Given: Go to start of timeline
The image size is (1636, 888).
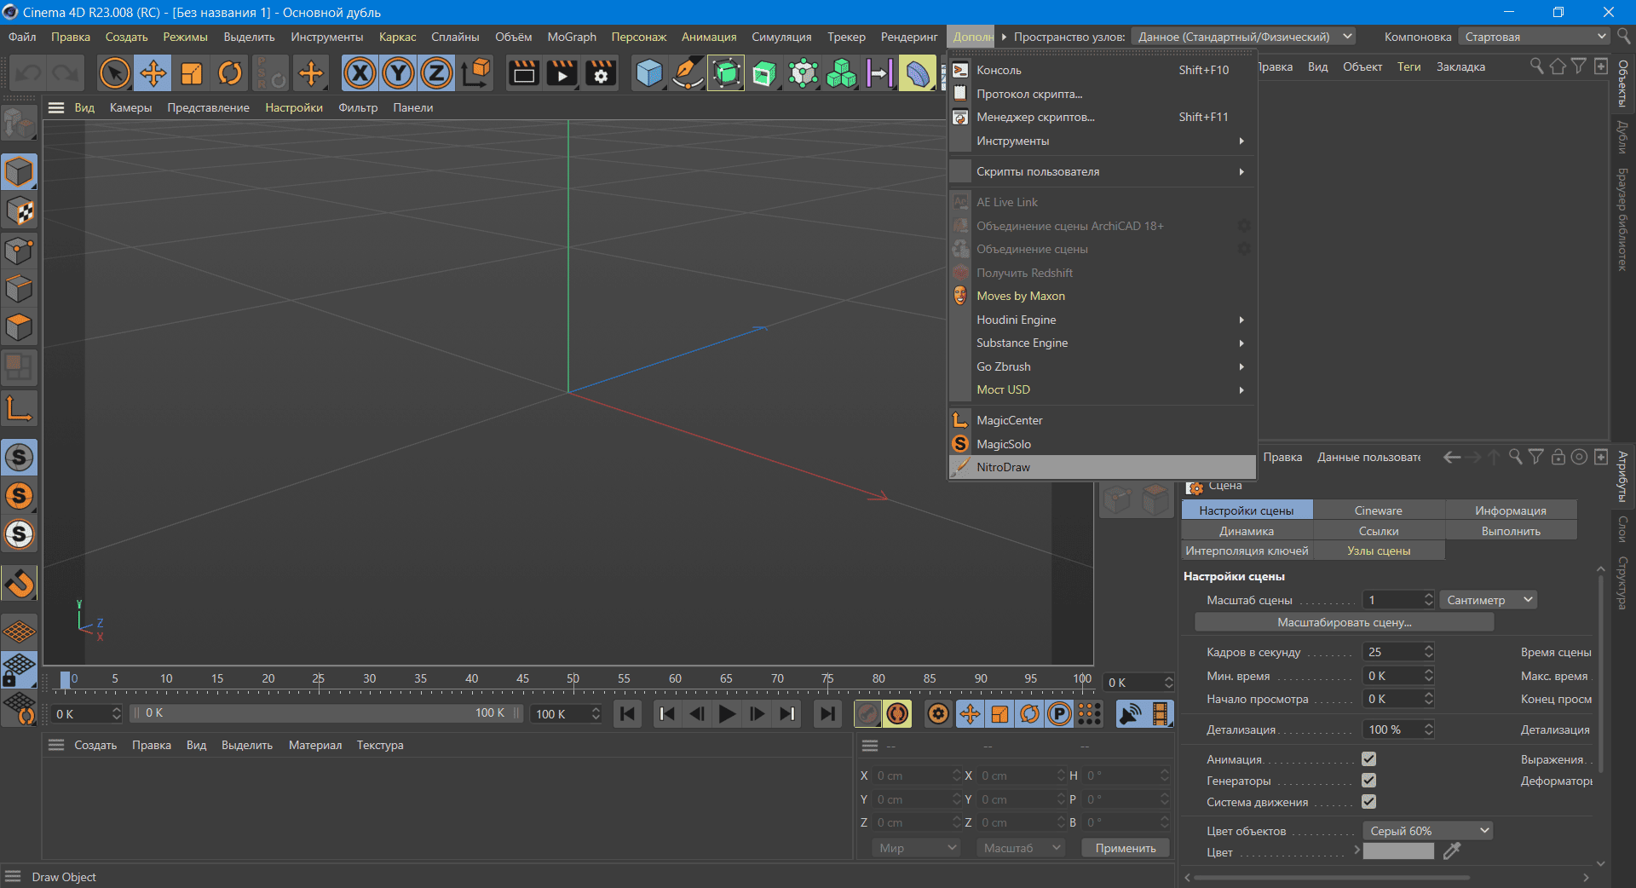Looking at the screenshot, I should [x=628, y=714].
